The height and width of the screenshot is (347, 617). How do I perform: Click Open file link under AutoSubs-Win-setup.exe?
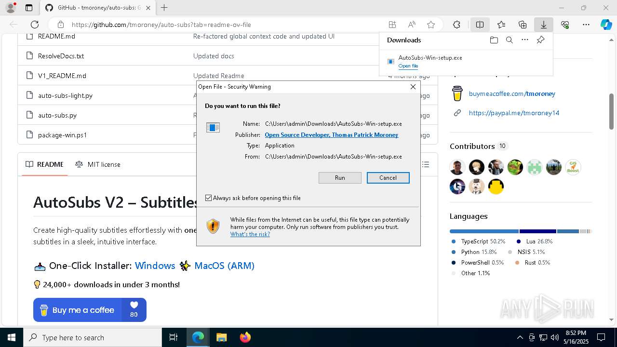(x=408, y=66)
